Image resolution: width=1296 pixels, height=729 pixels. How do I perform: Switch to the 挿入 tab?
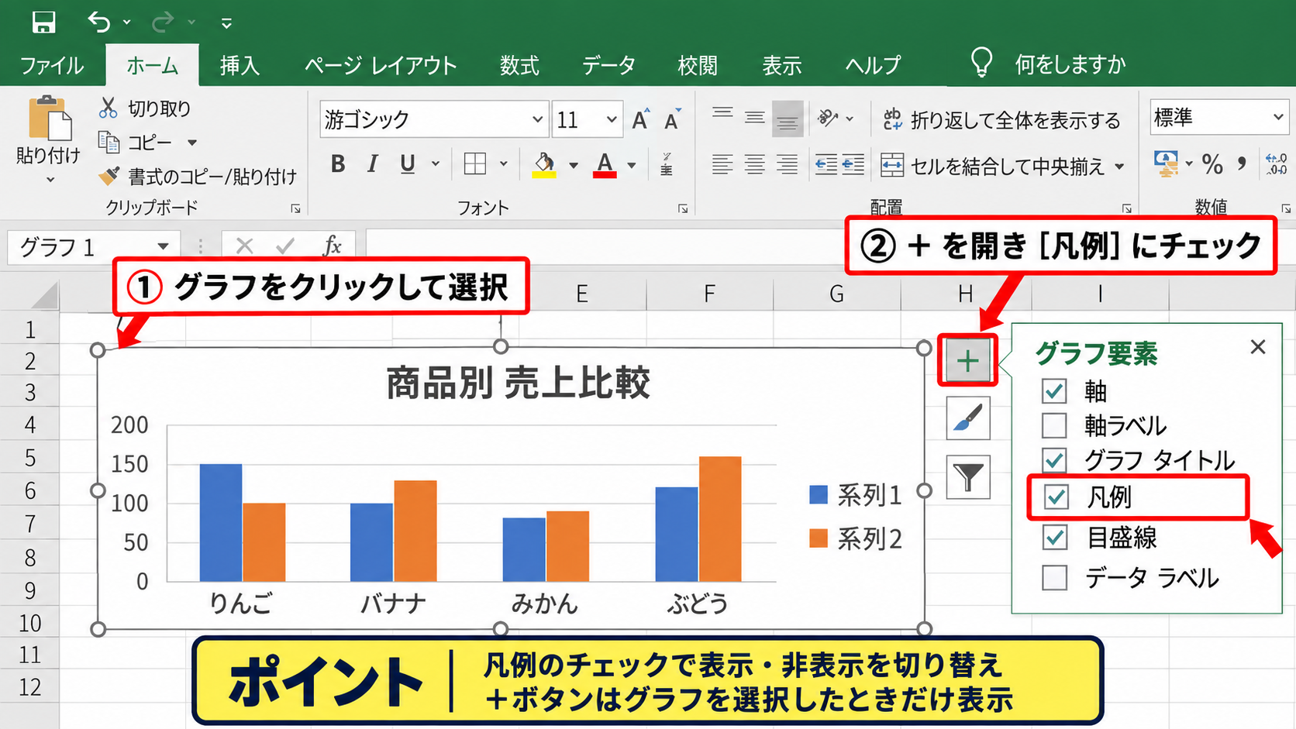tap(240, 65)
